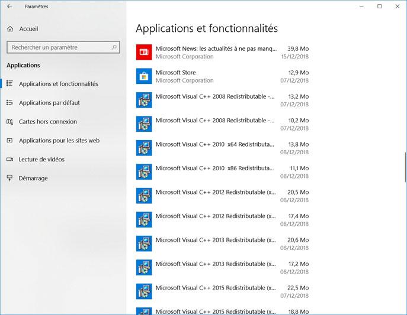Click the search magnifier icon
The height and width of the screenshot is (315, 407).
click(114, 47)
